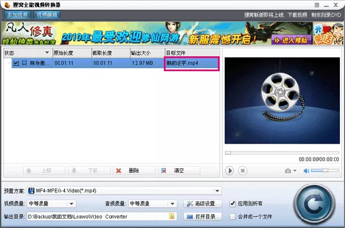Screen dimensions: 345x228
Task: Open the 预置方案 MP4 profile dropdown
Action: (x=124, y=191)
